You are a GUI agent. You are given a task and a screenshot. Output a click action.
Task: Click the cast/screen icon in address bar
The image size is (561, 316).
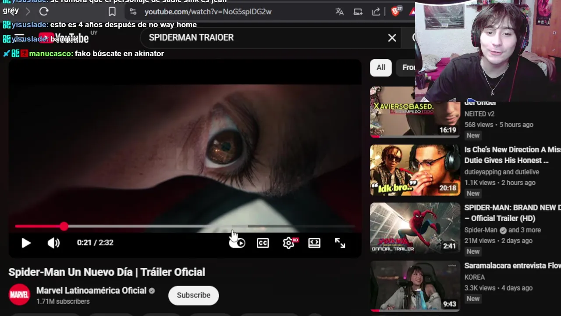358,12
